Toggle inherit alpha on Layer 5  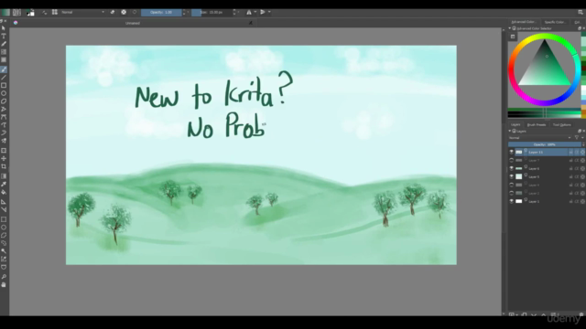click(577, 176)
